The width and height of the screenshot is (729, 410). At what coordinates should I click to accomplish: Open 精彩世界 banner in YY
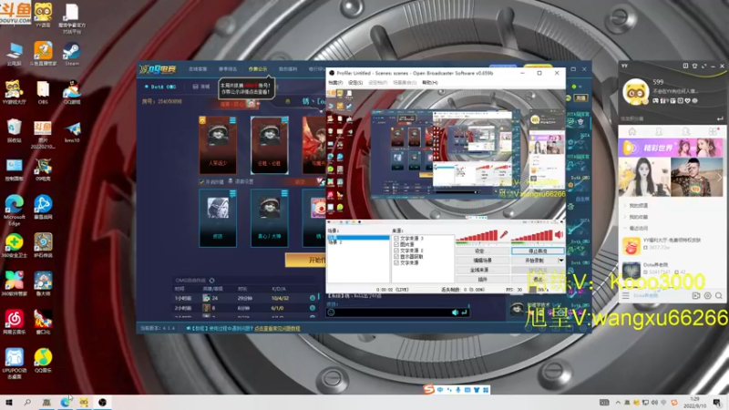coord(671,148)
